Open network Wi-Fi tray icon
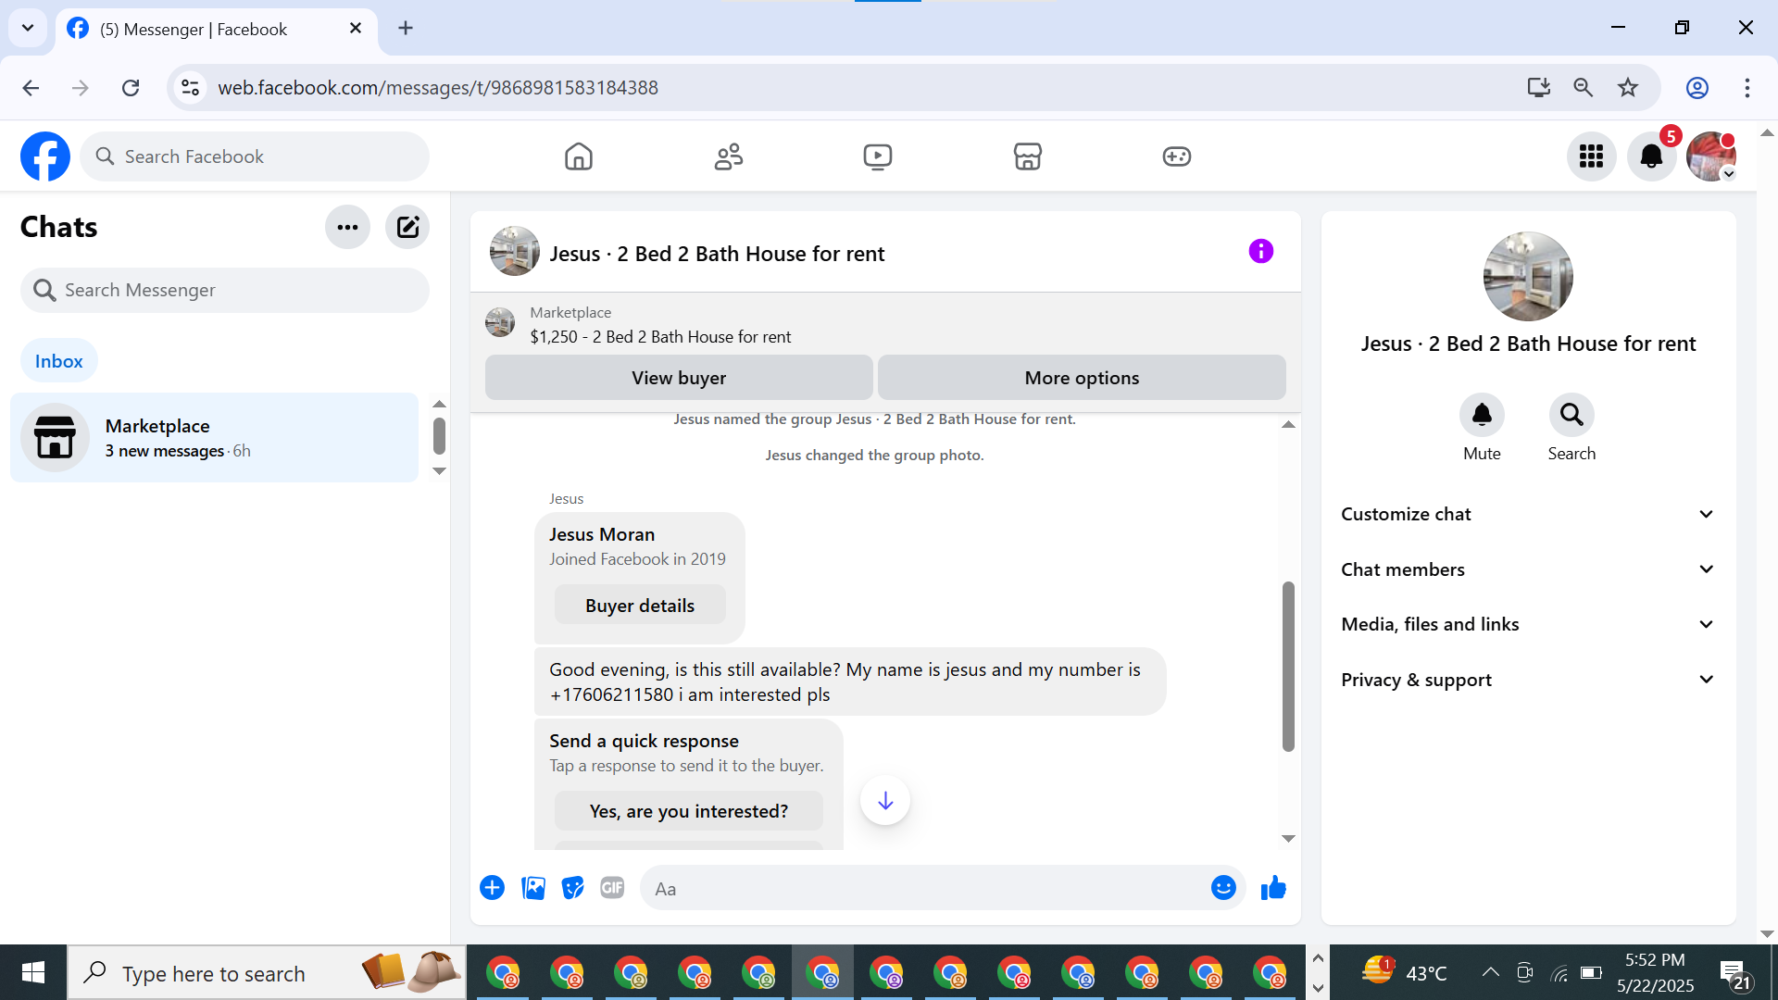The image size is (1778, 1000). pyautogui.click(x=1559, y=972)
